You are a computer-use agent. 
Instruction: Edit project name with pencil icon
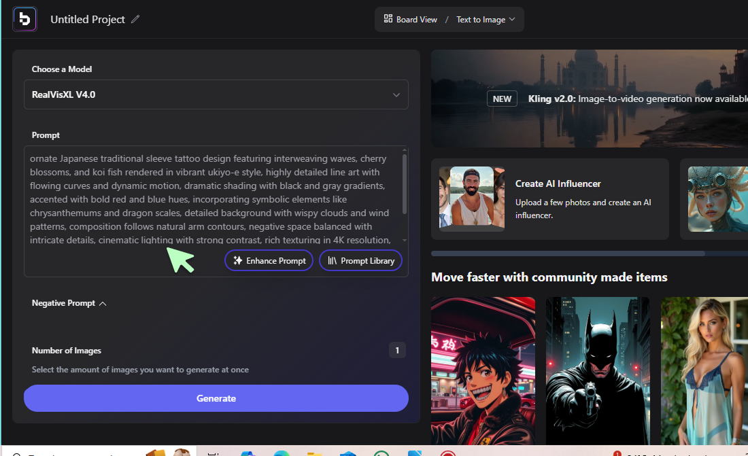click(x=135, y=19)
